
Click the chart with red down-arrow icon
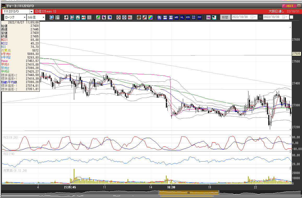pos(66,17)
